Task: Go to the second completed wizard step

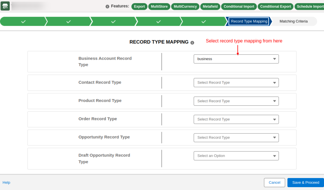Action: [x=68, y=21]
